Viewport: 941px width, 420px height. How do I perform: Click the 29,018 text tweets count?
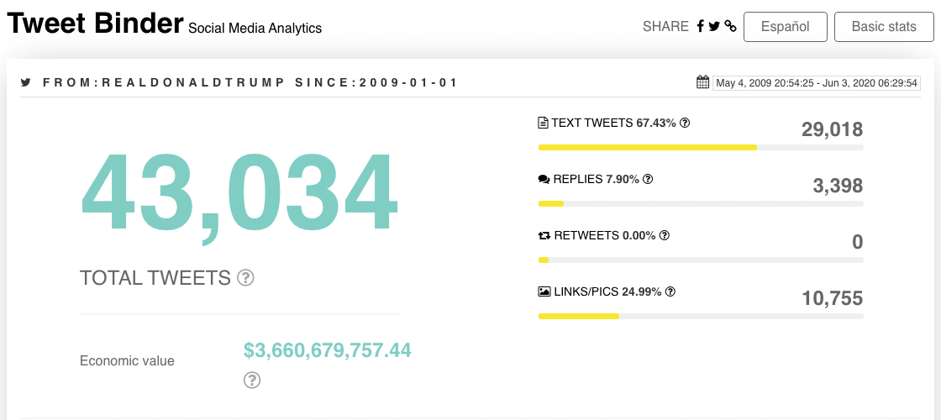[x=832, y=129]
